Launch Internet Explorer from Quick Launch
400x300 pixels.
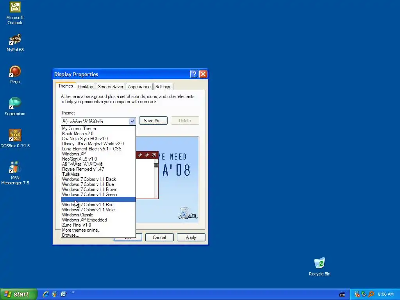46,294
